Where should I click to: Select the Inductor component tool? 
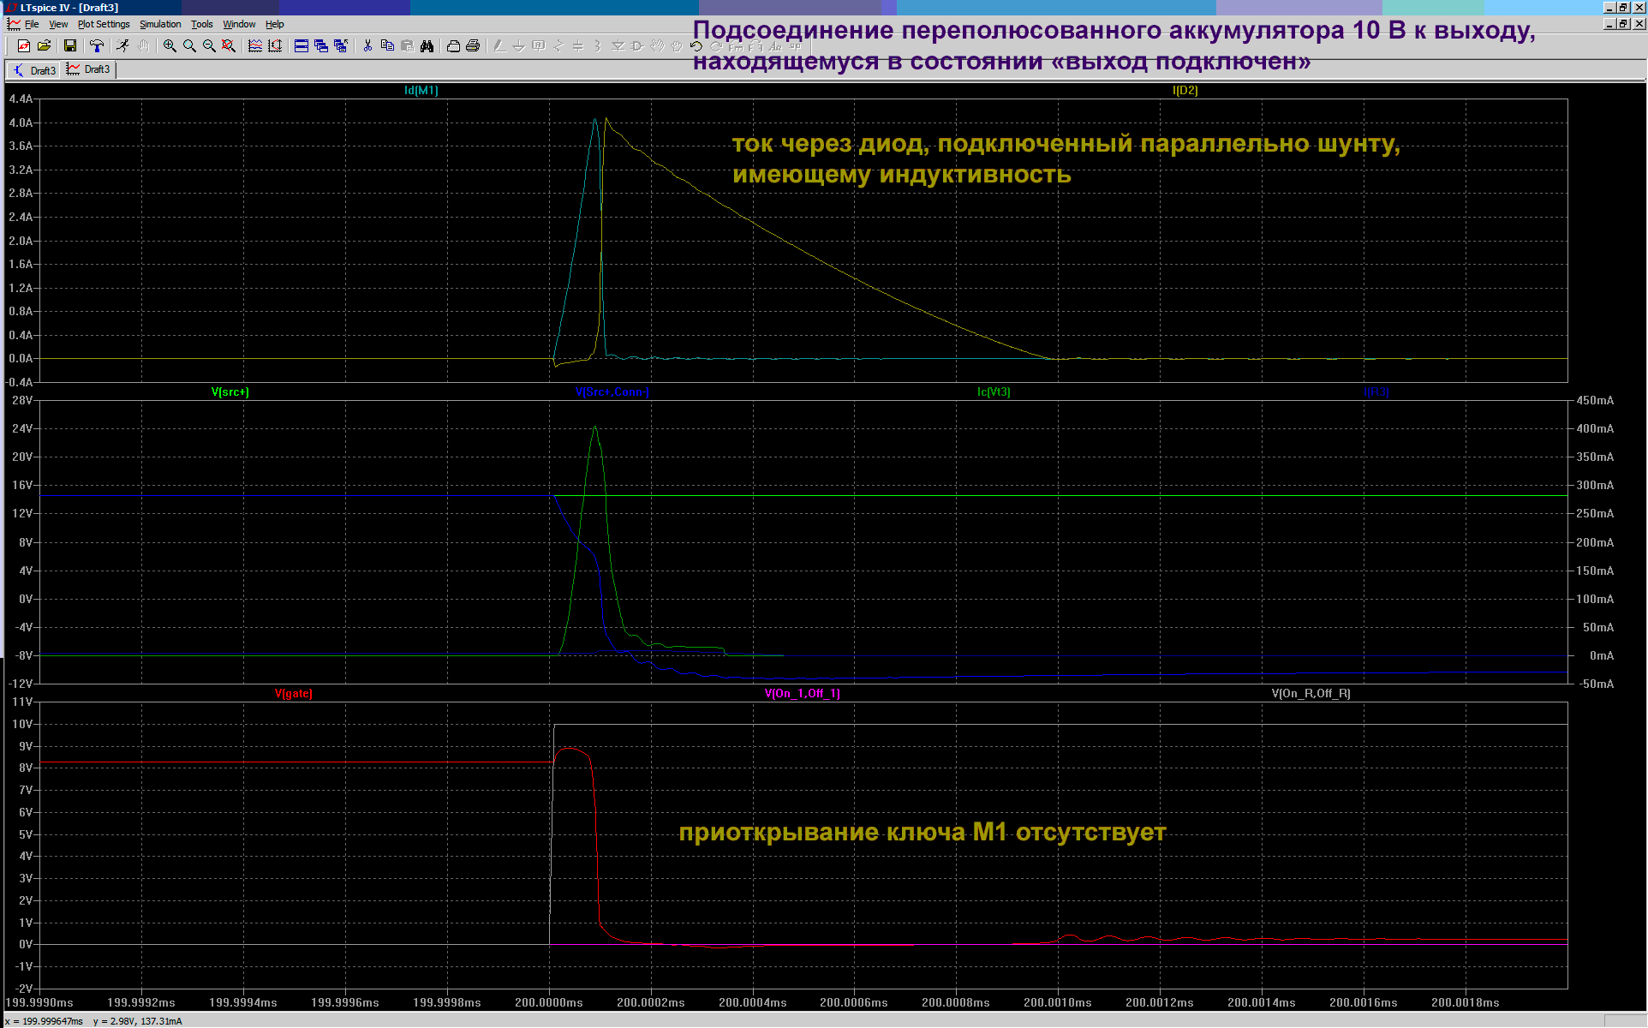pyautogui.click(x=598, y=45)
